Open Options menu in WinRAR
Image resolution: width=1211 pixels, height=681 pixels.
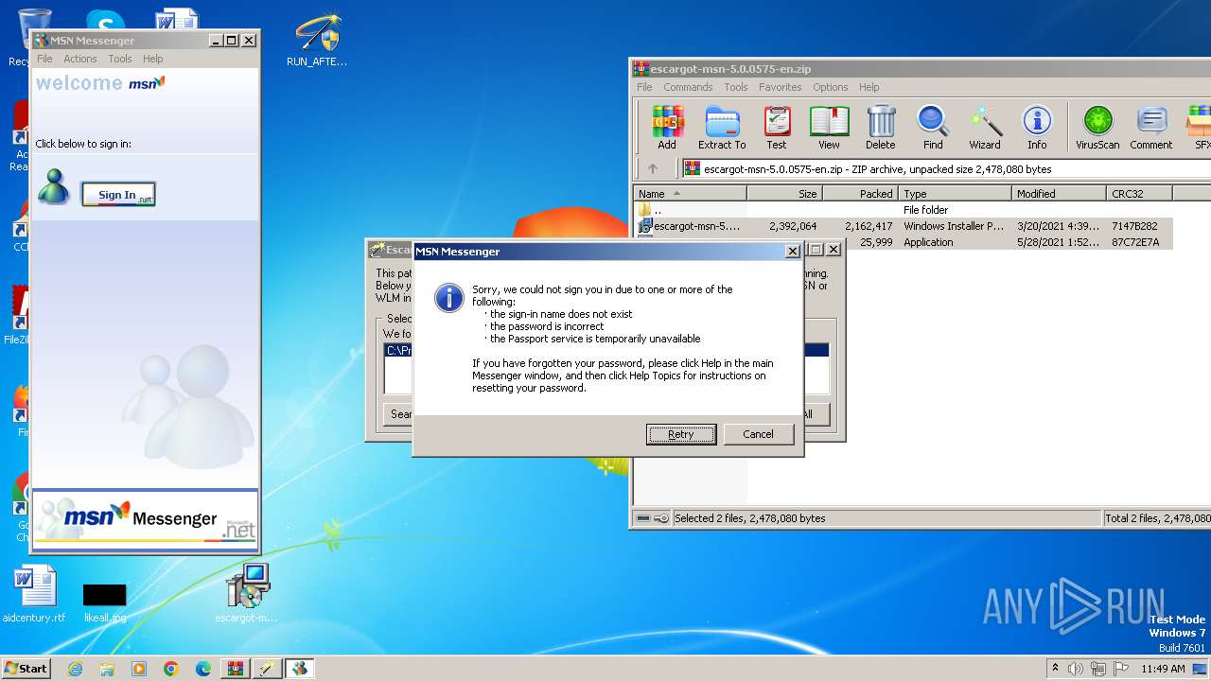click(x=831, y=87)
